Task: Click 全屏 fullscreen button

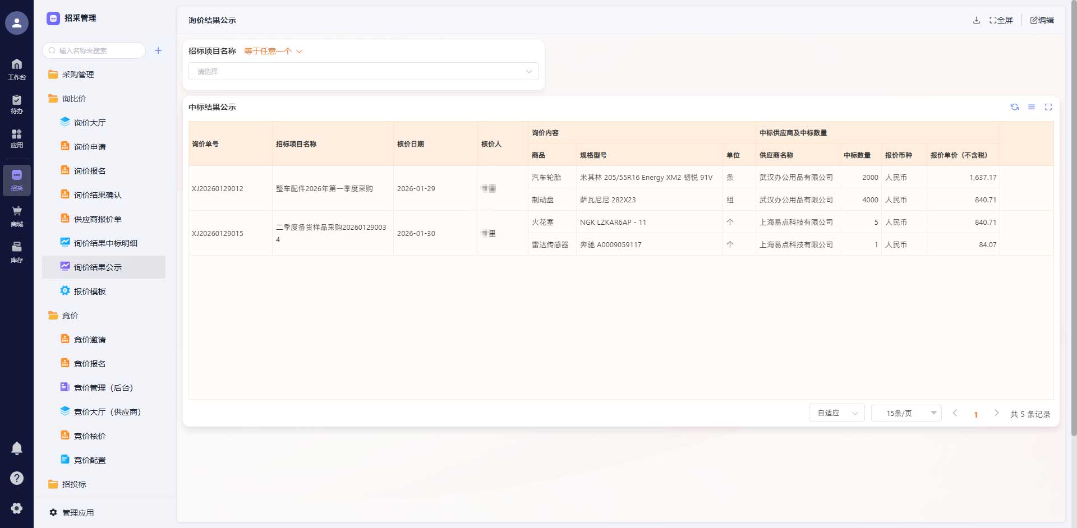Action: 1001,20
